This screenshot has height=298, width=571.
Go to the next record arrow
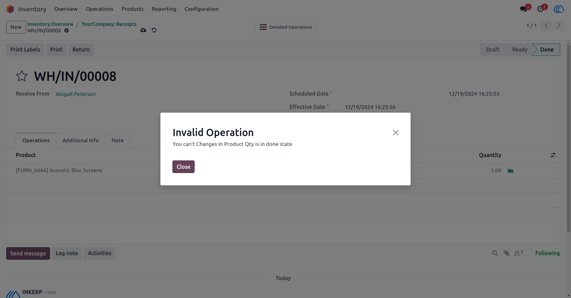(x=559, y=26)
